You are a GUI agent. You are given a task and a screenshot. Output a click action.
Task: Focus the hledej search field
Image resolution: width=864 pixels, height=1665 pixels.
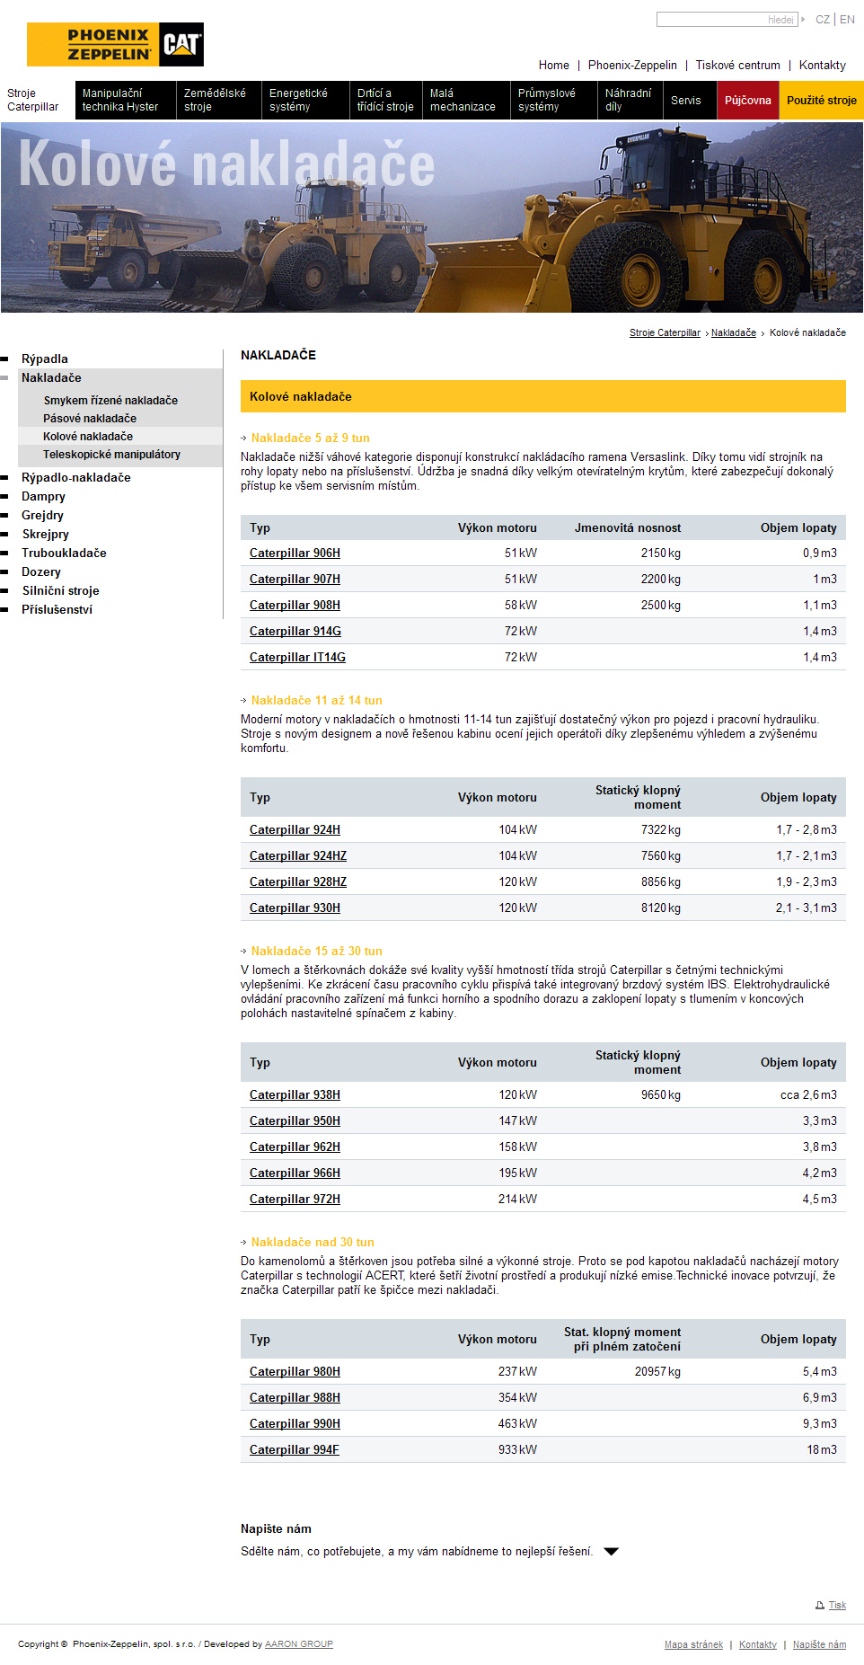727,19
